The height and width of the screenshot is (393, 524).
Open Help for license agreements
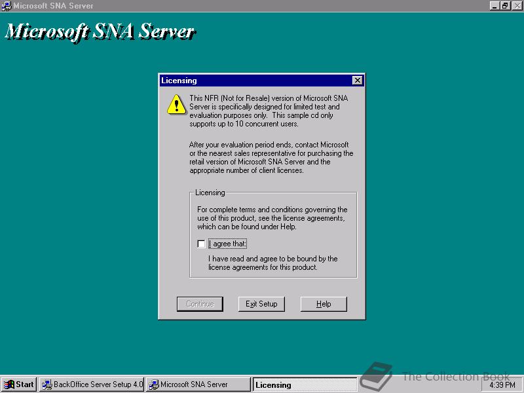324,304
